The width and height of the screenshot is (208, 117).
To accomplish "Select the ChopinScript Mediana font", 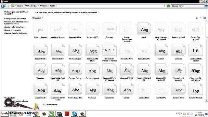I will tap(178, 69).
